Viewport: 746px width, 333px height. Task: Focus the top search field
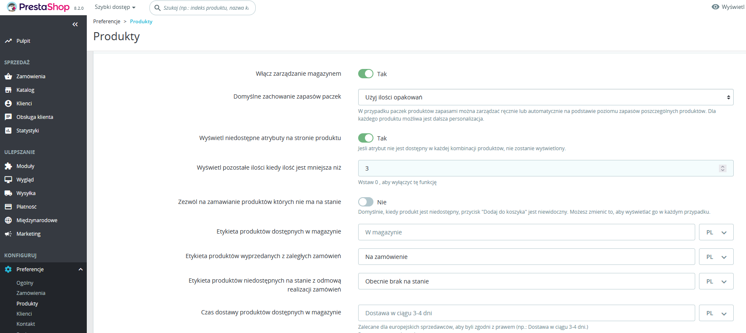click(x=202, y=8)
